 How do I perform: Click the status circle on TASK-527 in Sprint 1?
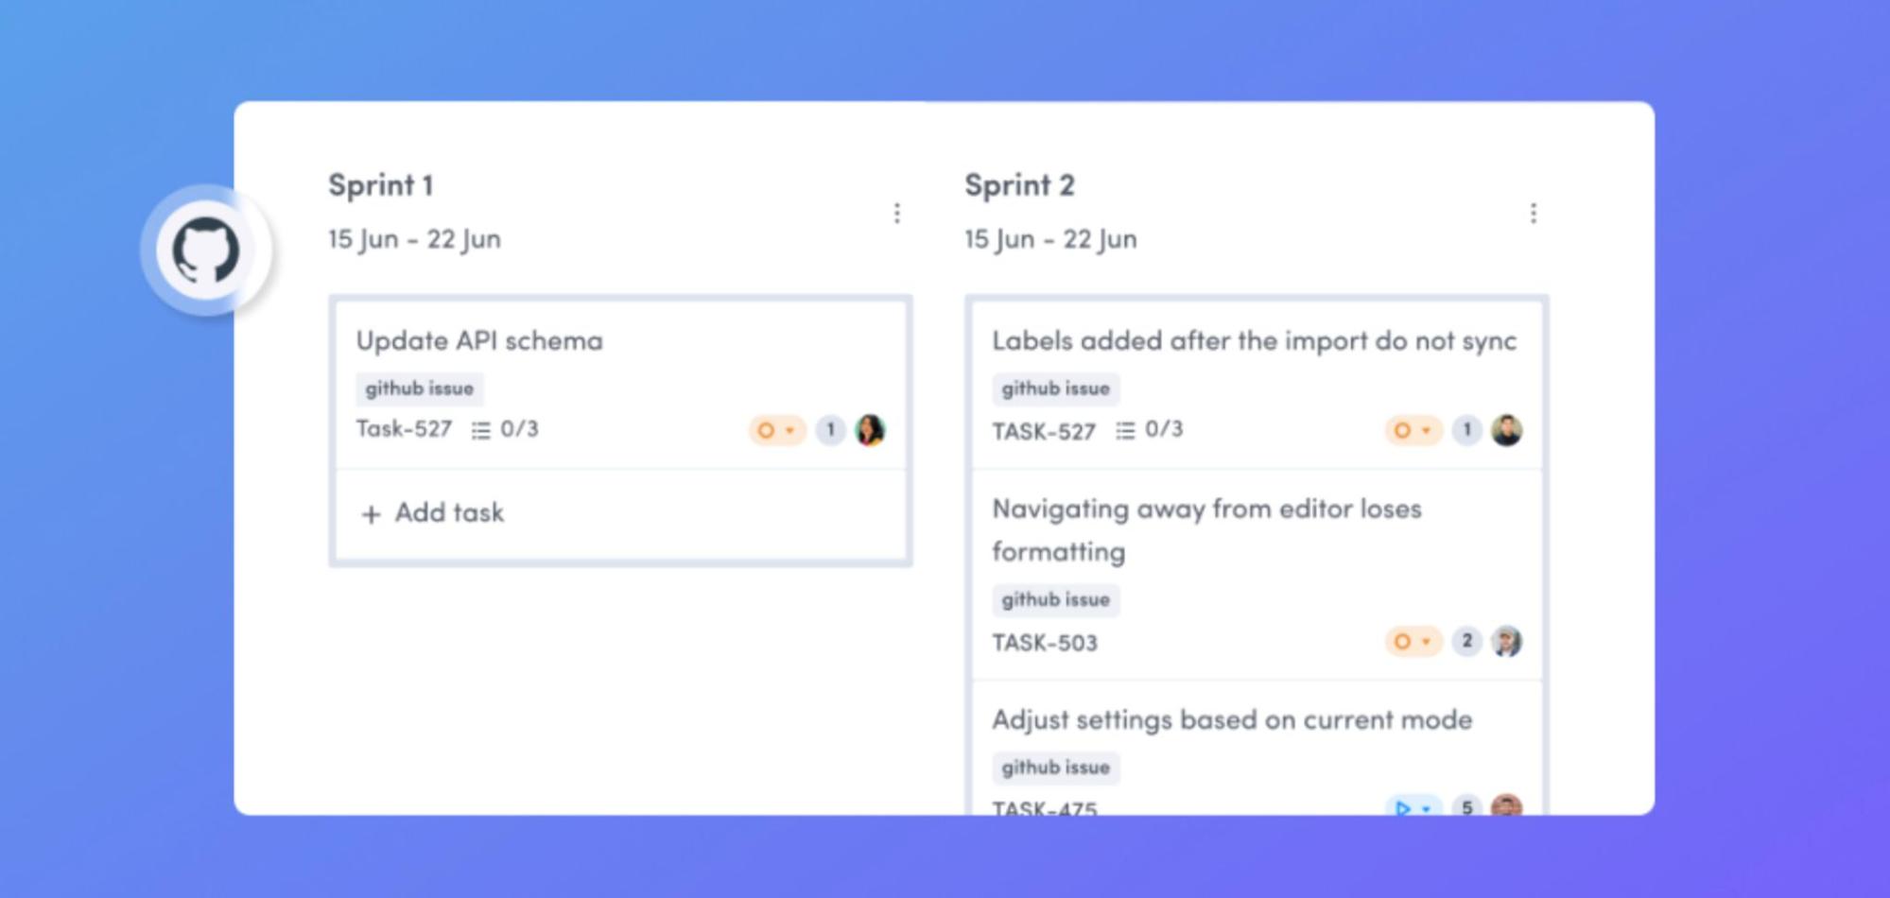click(765, 429)
